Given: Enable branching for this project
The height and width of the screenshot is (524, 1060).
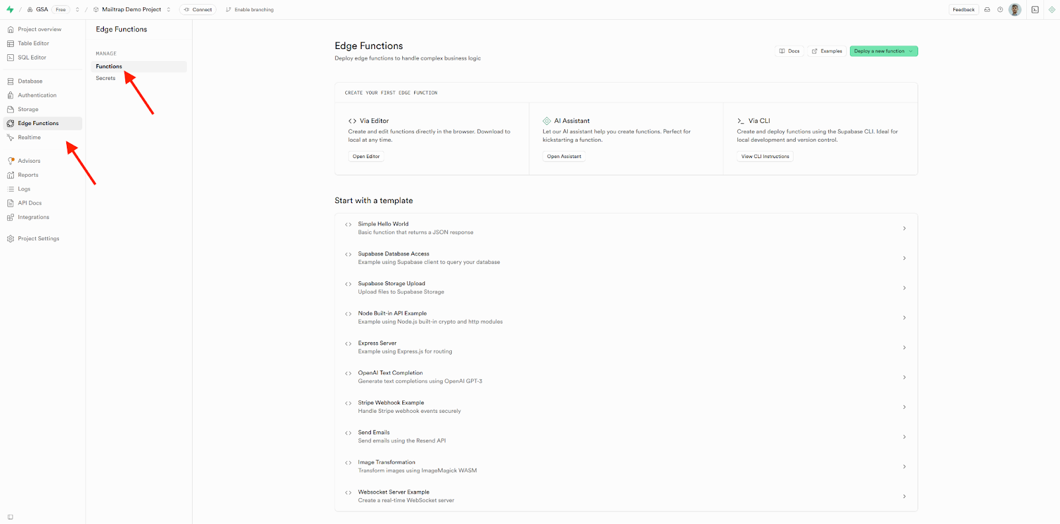Looking at the screenshot, I should (250, 9).
